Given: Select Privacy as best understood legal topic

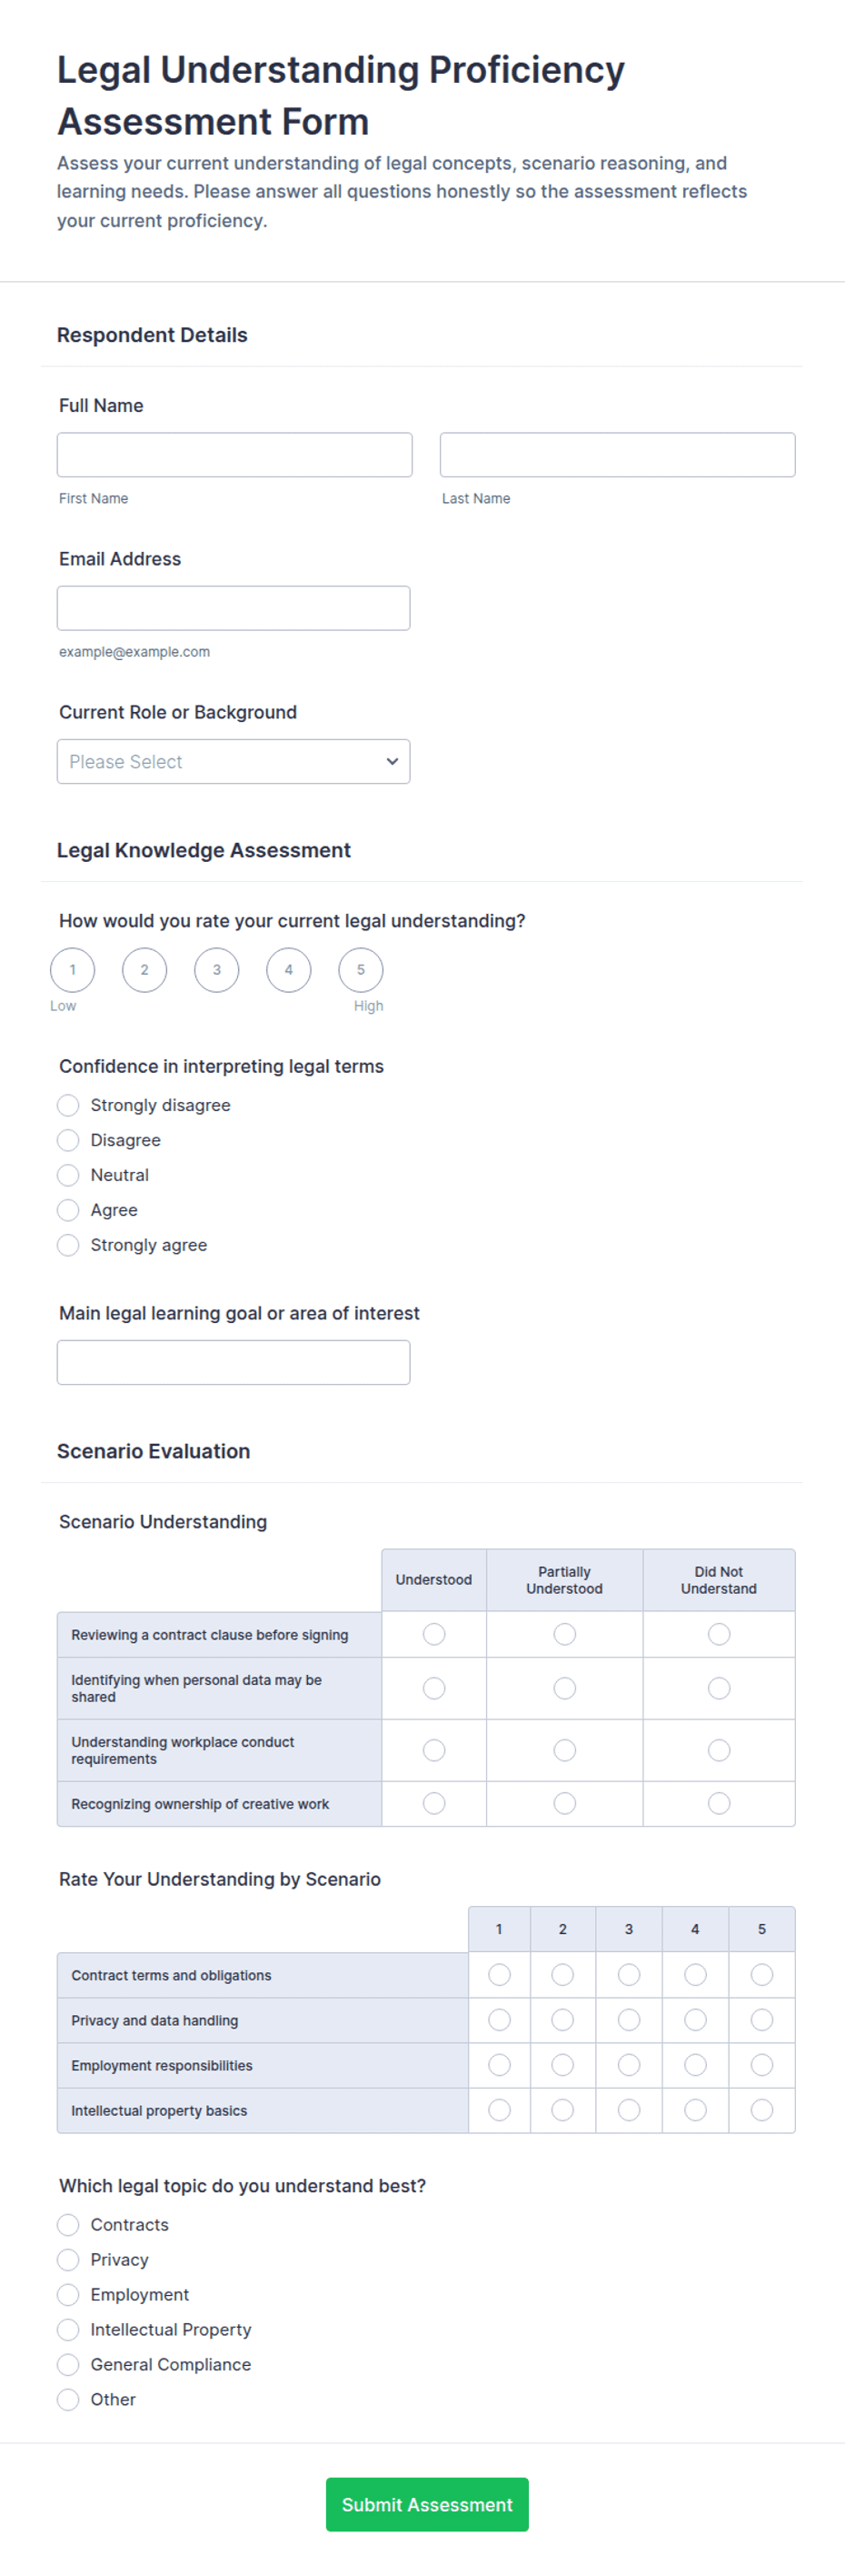Looking at the screenshot, I should coord(68,2259).
